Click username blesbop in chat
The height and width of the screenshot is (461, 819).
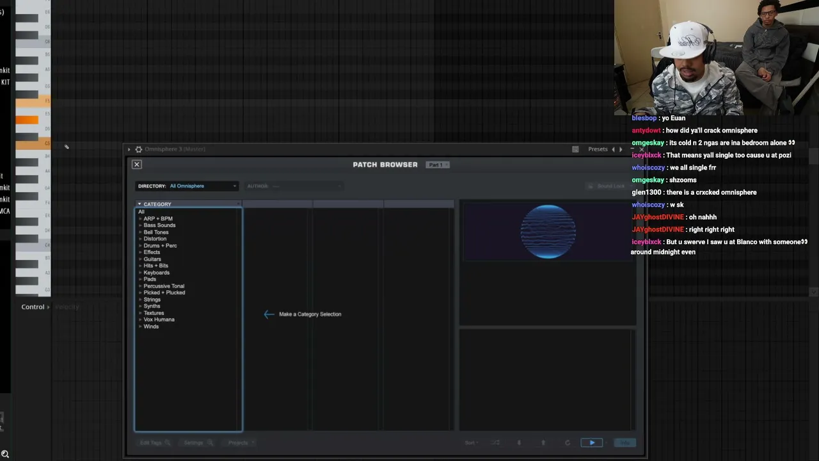tap(644, 118)
